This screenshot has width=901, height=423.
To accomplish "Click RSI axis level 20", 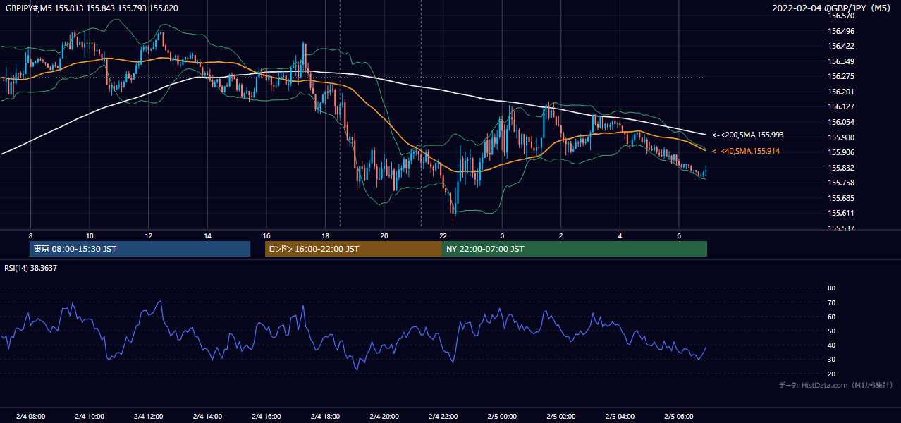I will (831, 374).
